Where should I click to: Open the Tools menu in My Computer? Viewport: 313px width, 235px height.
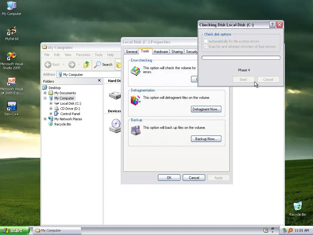[99, 55]
